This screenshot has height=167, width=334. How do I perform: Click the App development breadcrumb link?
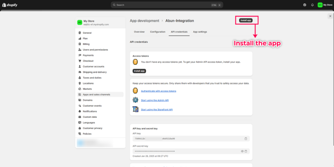click(144, 21)
